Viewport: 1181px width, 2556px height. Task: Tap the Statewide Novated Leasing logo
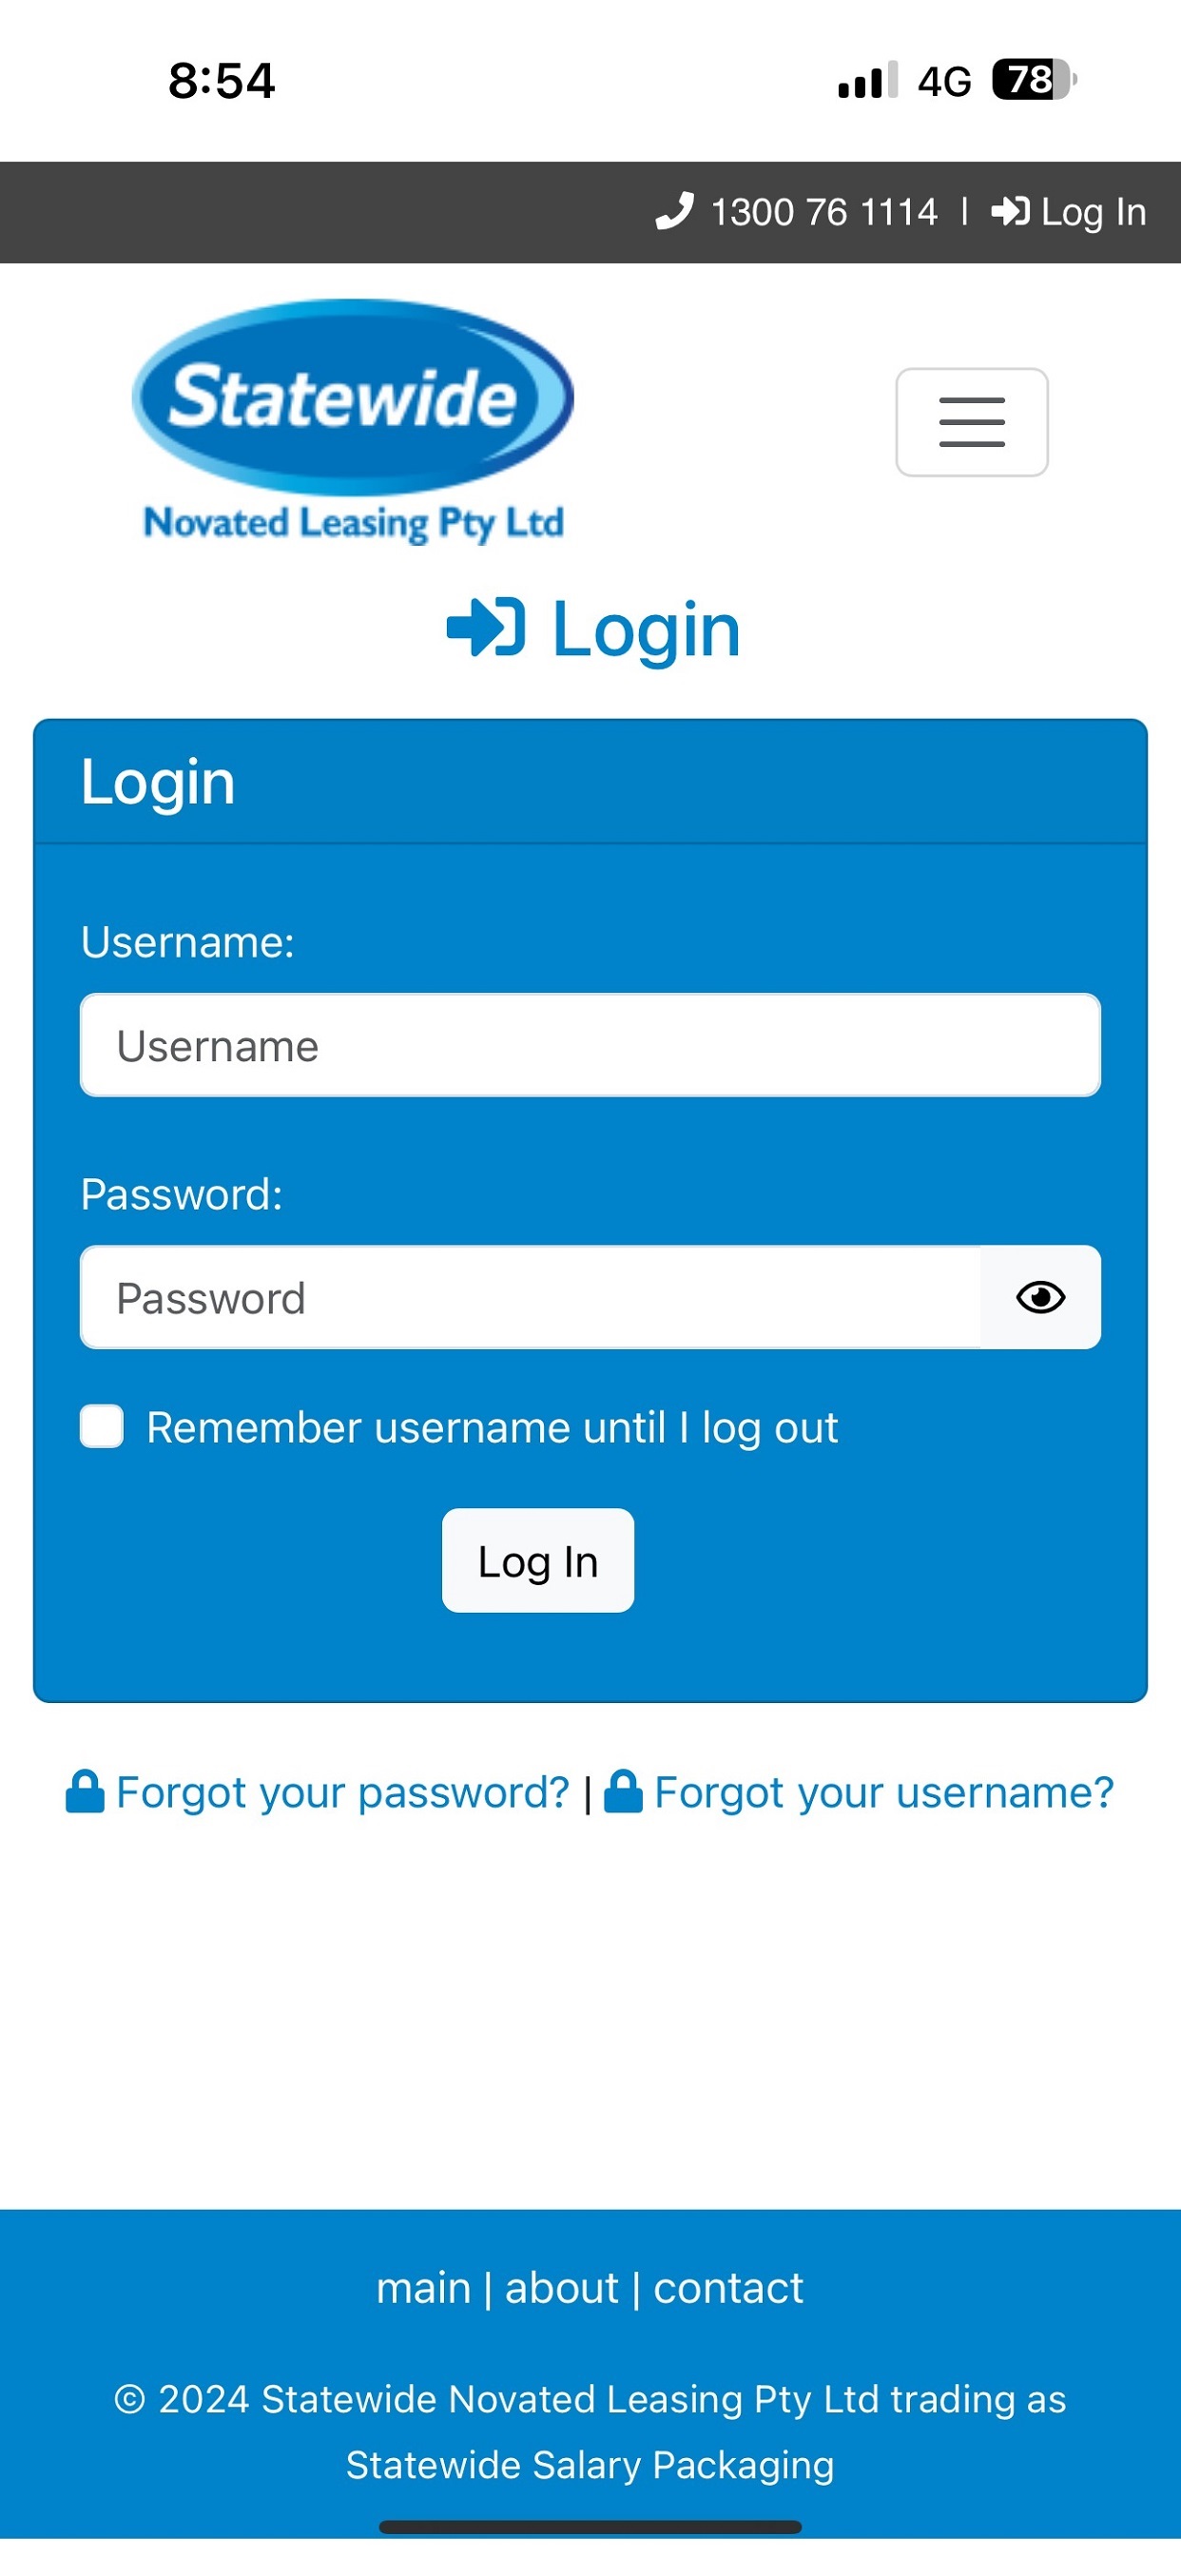353,423
